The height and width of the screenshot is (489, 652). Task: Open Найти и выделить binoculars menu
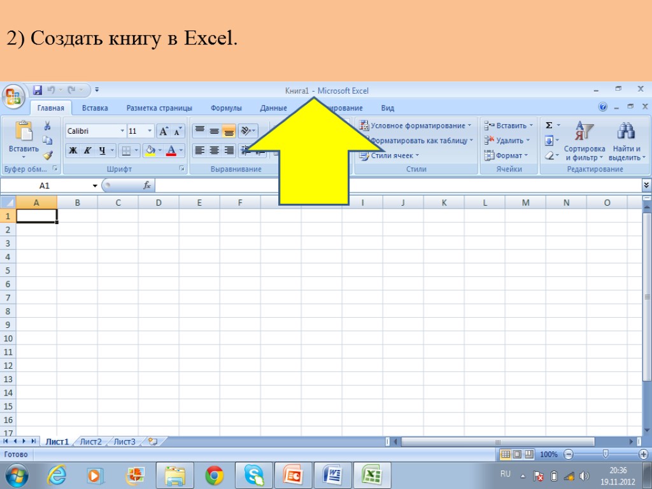point(627,141)
